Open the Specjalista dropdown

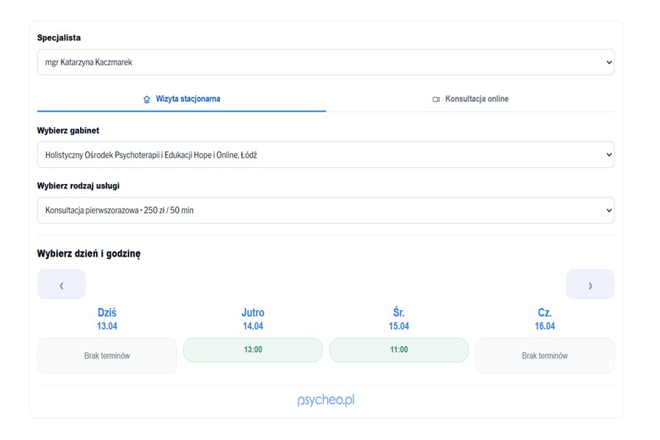tap(326, 62)
